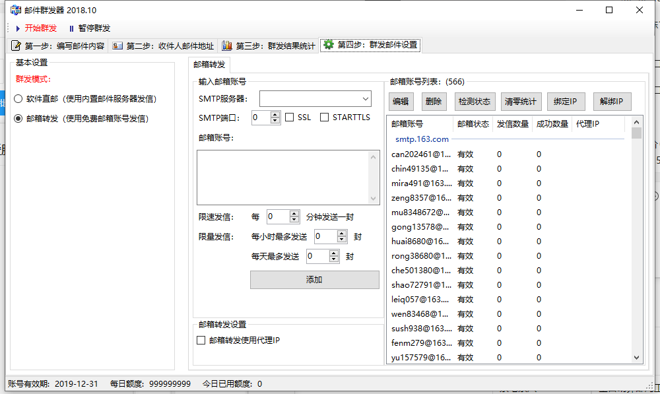Screen dimensions: 660x394
Task: Sort by the 成功数量 column header
Action: (x=552, y=124)
